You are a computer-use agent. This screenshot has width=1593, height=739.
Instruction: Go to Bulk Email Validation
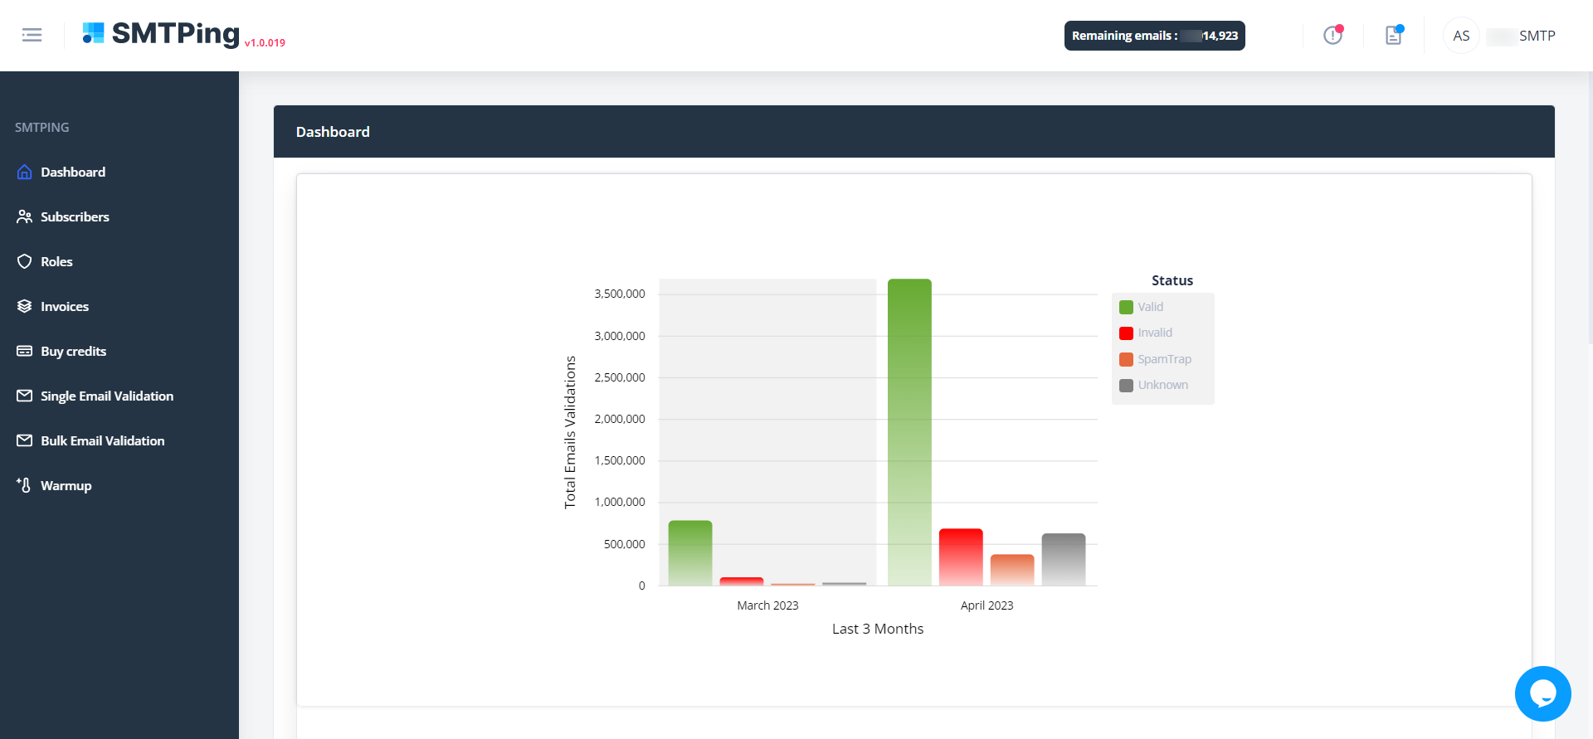pos(102,440)
